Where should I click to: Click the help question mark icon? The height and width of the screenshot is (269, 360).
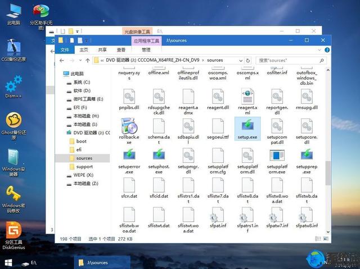tap(327, 50)
